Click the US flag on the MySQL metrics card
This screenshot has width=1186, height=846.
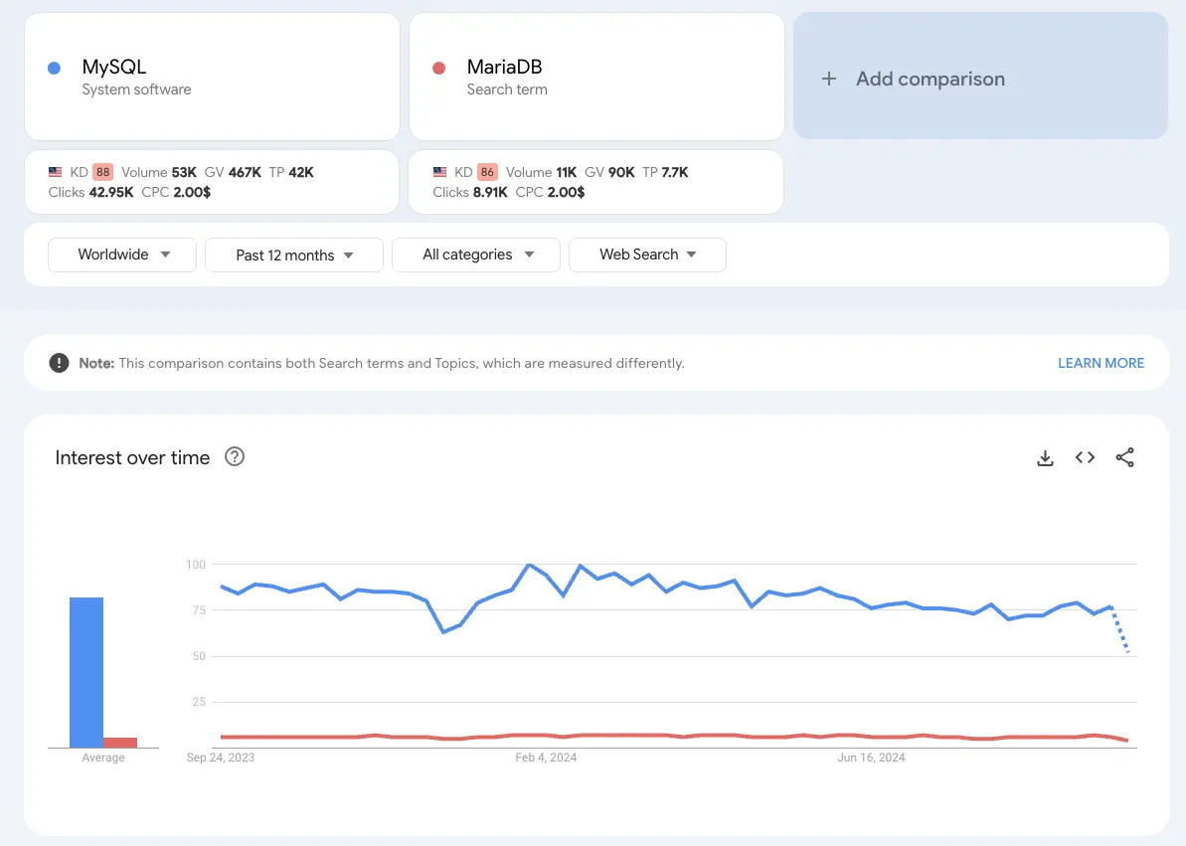57,171
